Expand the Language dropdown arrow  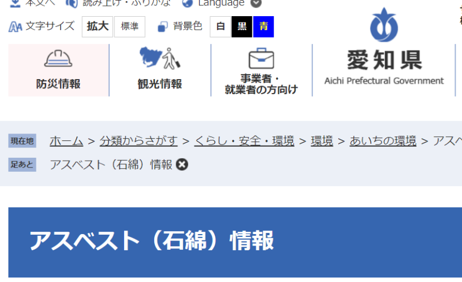click(256, 3)
